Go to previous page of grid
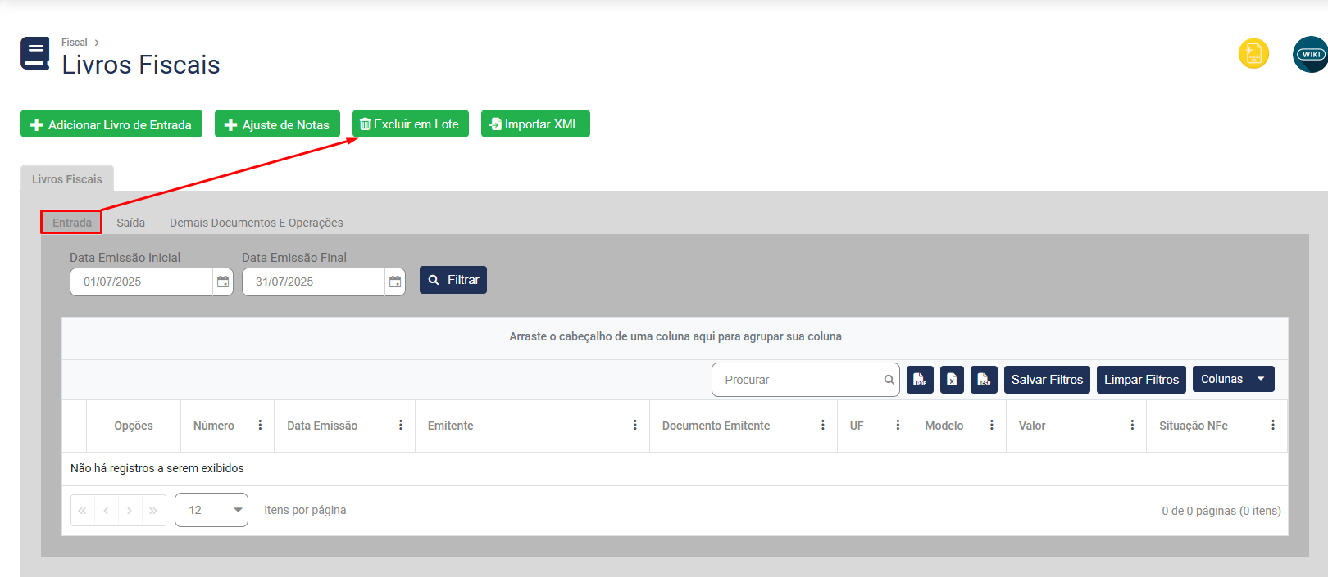The width and height of the screenshot is (1328, 577). click(x=106, y=510)
